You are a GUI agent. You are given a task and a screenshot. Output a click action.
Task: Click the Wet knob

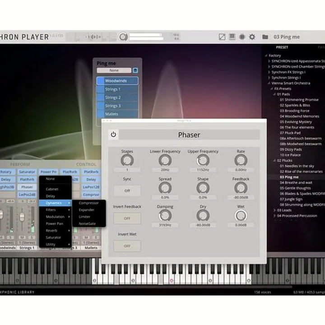tap(241, 216)
